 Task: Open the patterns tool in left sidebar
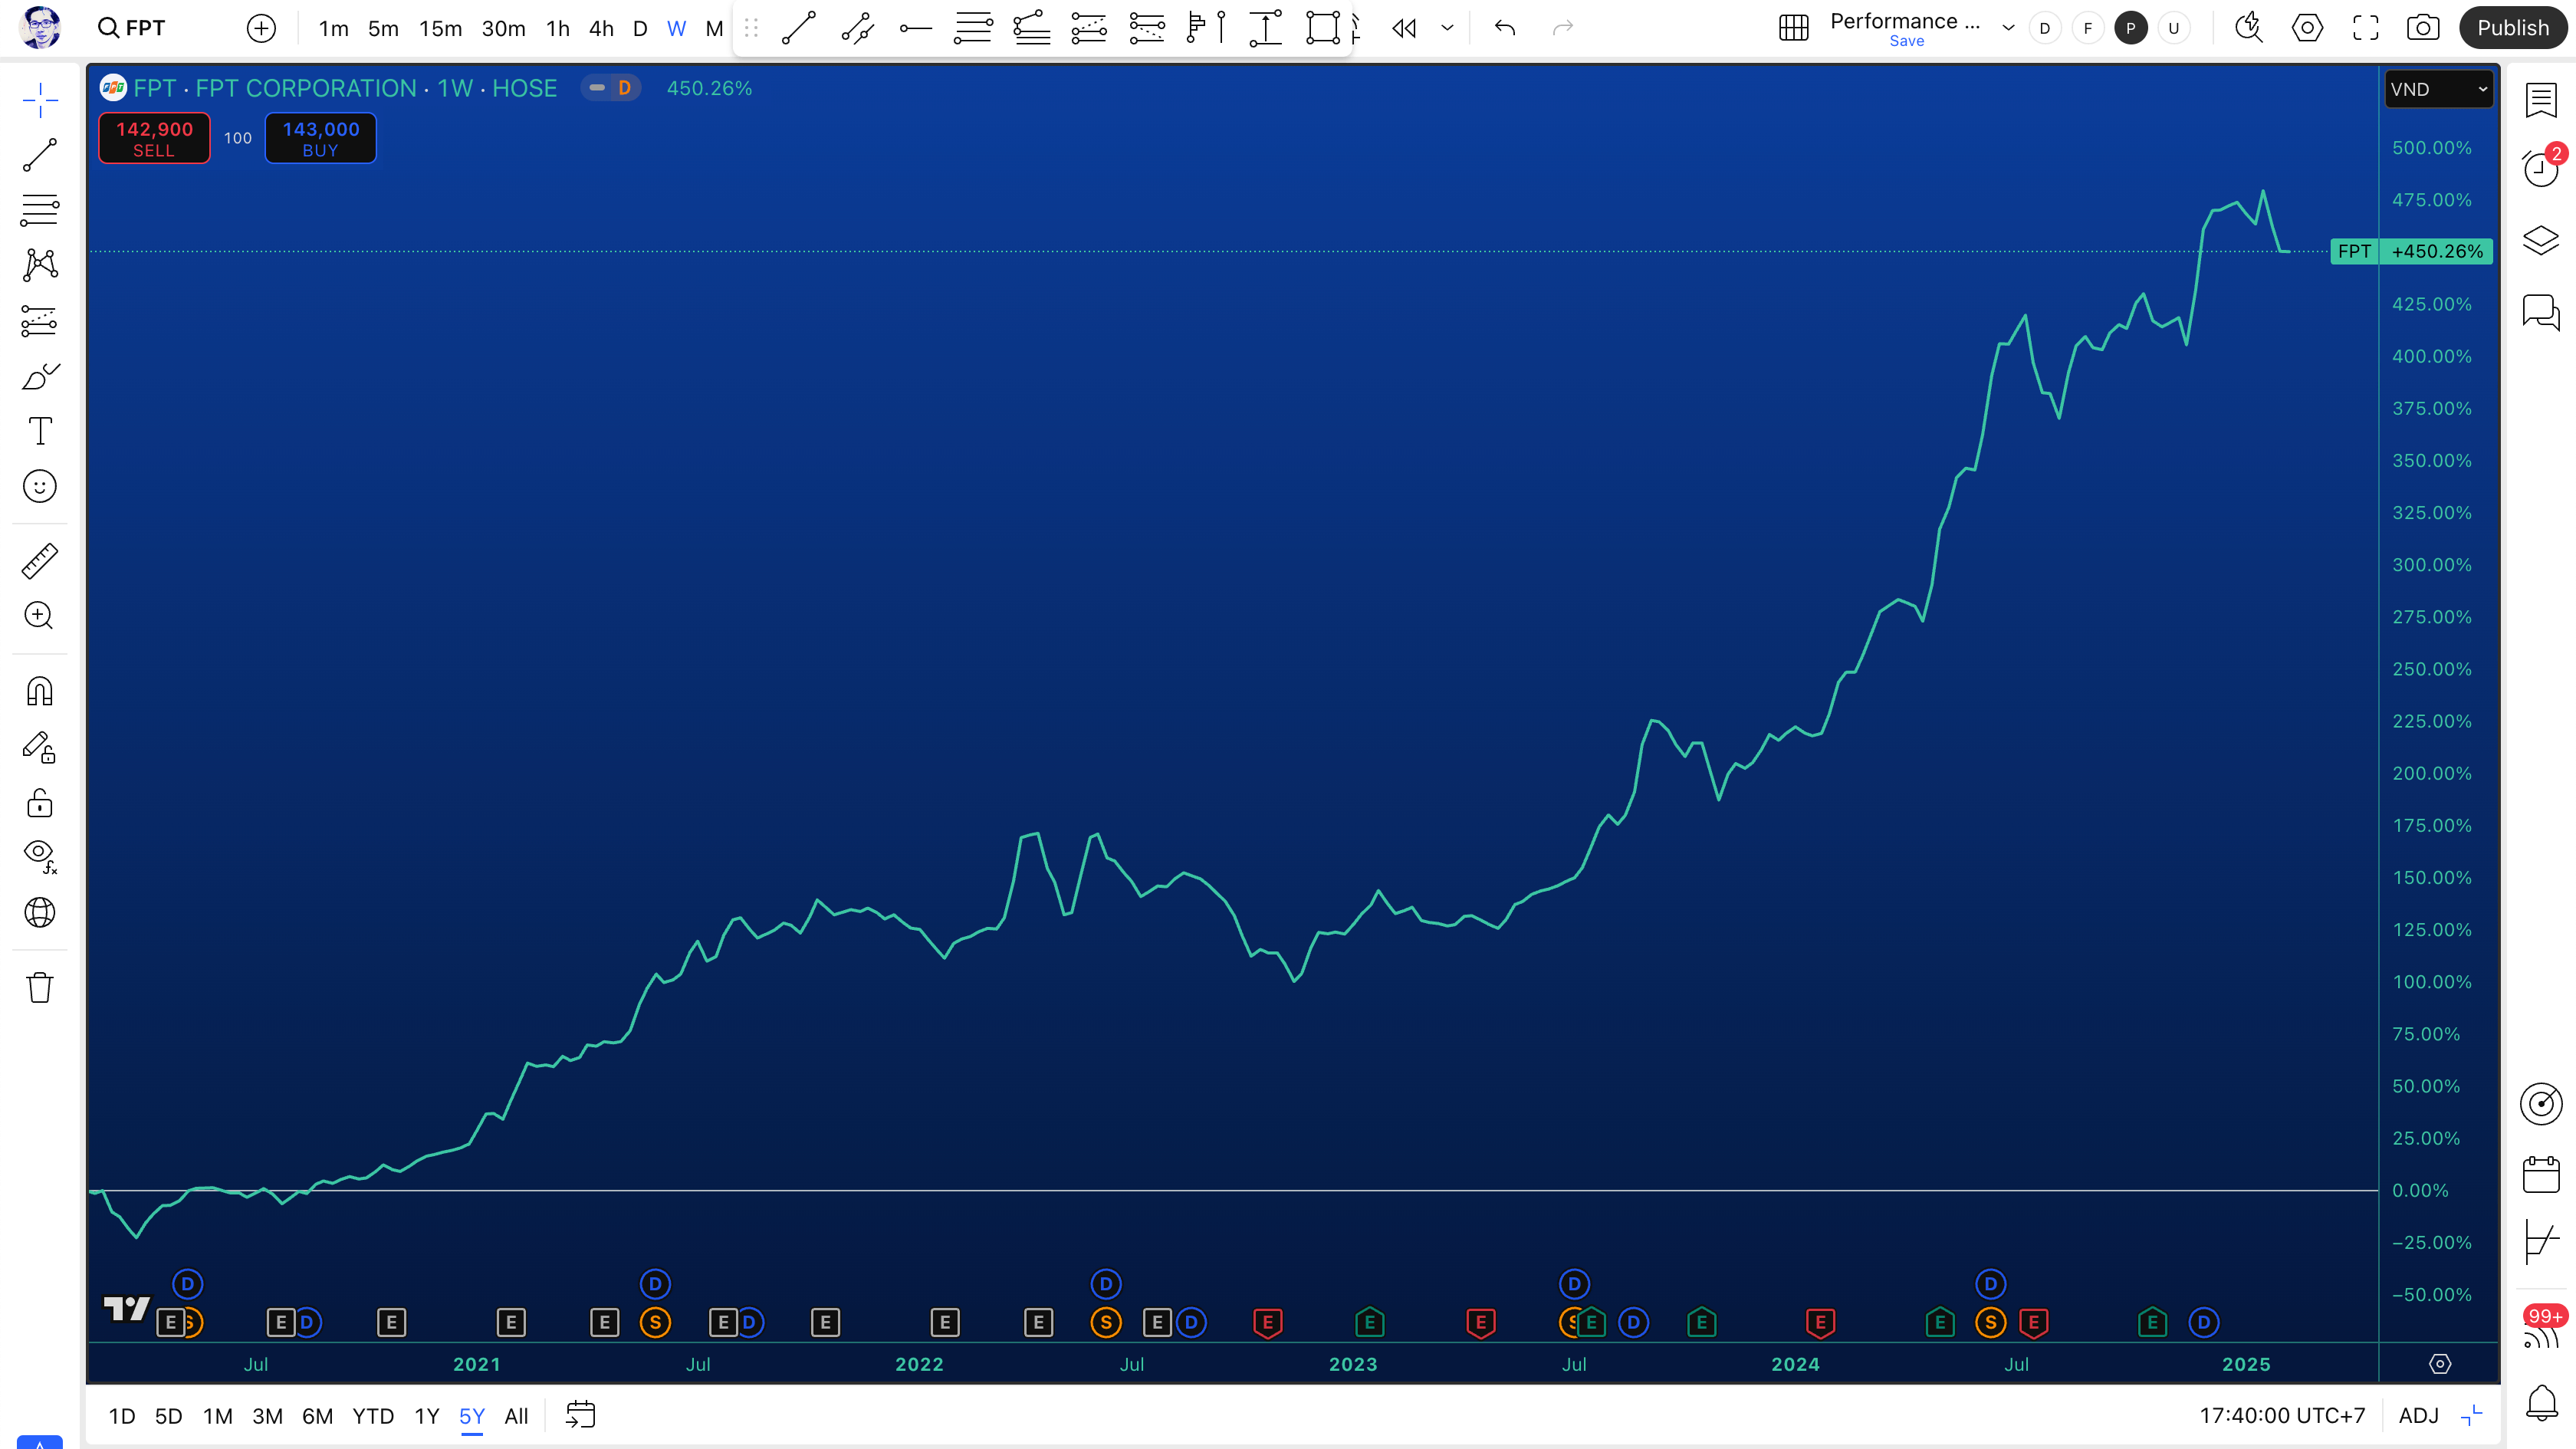40,265
